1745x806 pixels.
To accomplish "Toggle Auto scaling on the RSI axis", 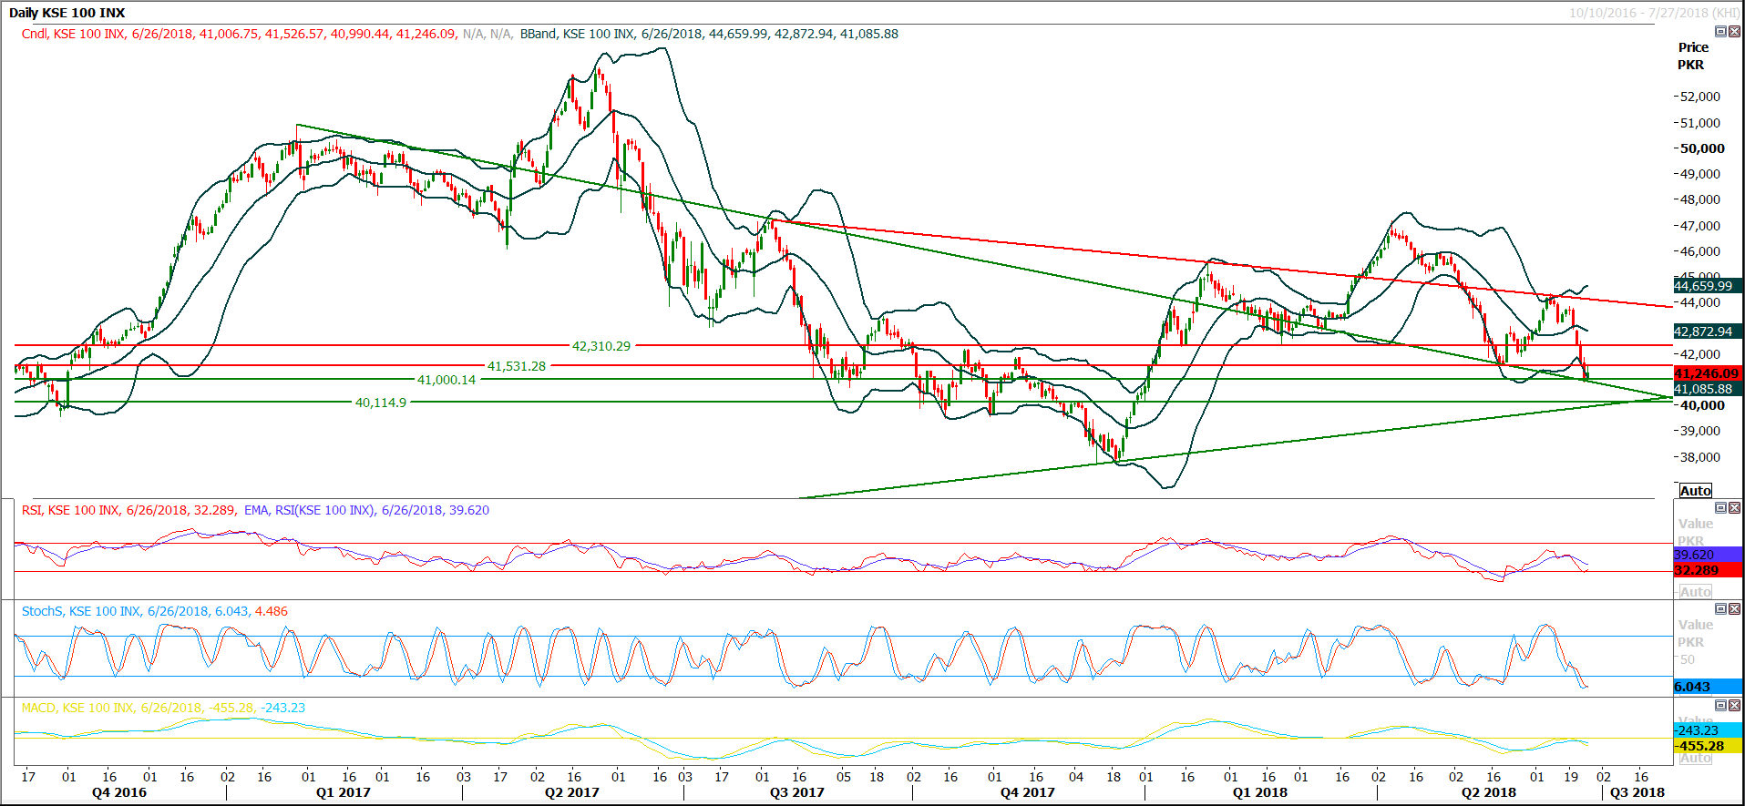I will 1695,591.
